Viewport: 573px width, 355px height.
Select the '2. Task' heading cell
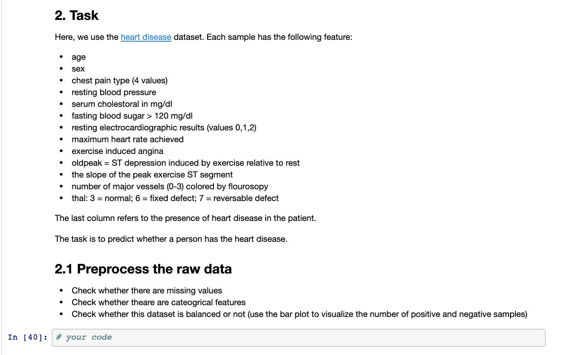point(76,15)
